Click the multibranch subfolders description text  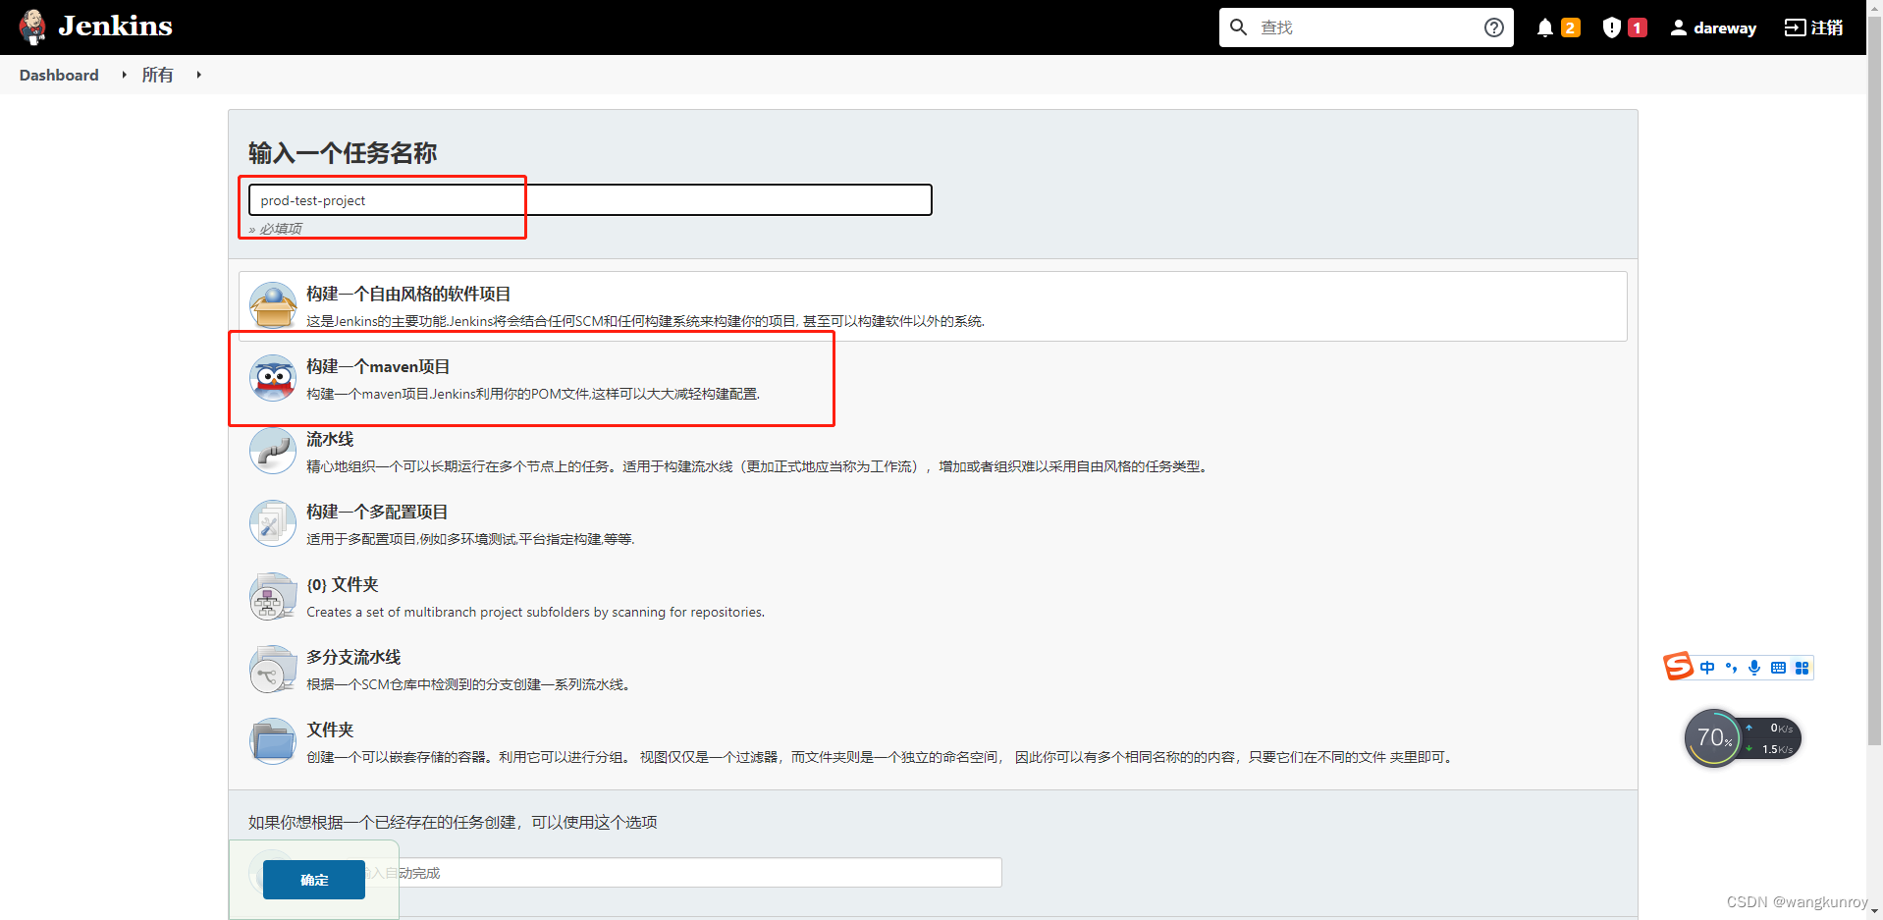point(535,612)
